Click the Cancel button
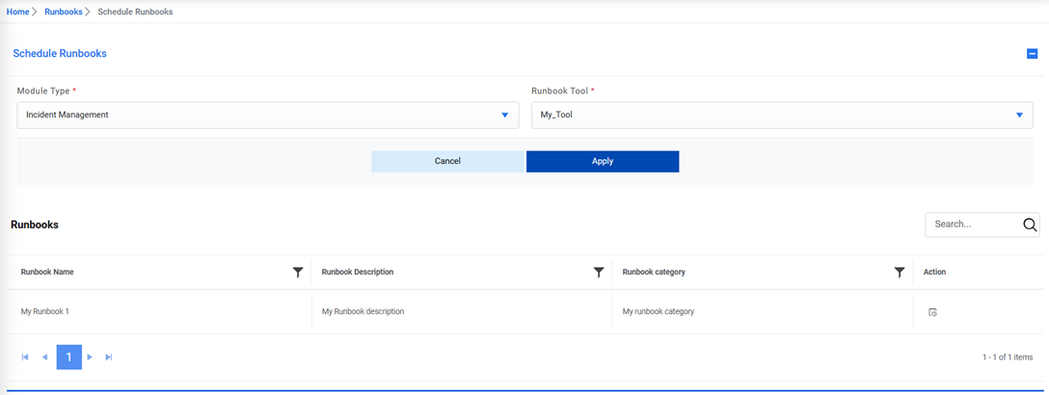This screenshot has width=1049, height=395. click(x=447, y=161)
